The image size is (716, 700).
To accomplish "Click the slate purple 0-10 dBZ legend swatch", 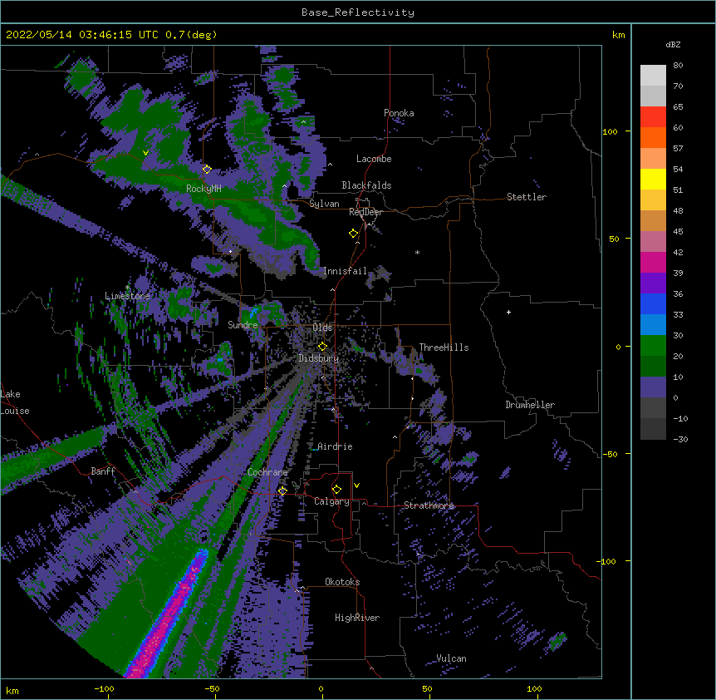I will tap(653, 387).
